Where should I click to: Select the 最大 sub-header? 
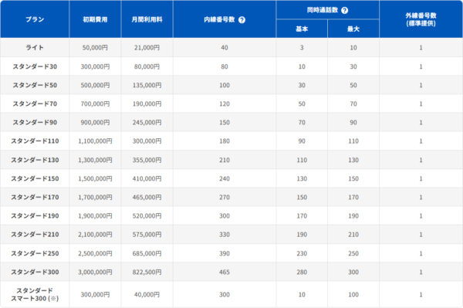point(353,29)
